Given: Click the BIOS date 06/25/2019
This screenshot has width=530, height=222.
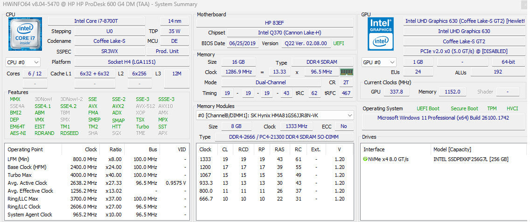Looking at the screenshot, I should (243, 43).
